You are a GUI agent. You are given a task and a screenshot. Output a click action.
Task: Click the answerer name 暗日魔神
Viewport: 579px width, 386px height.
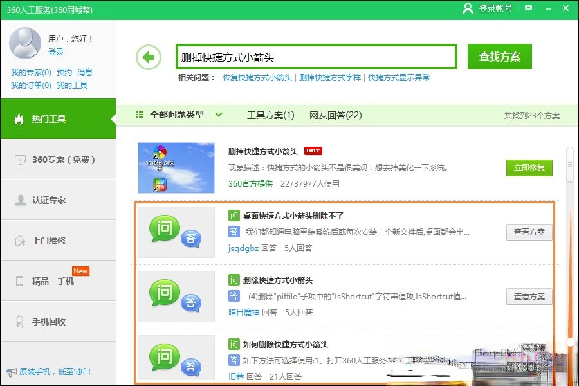(x=244, y=312)
